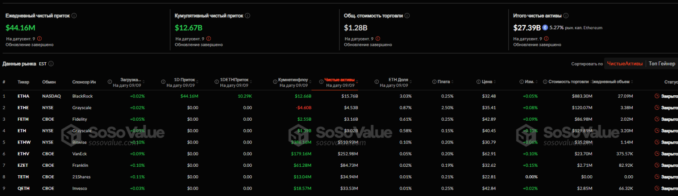This screenshot has width=678, height=196.
Task: Sort by Чистые активы column arrows
Action: (x=357, y=82)
